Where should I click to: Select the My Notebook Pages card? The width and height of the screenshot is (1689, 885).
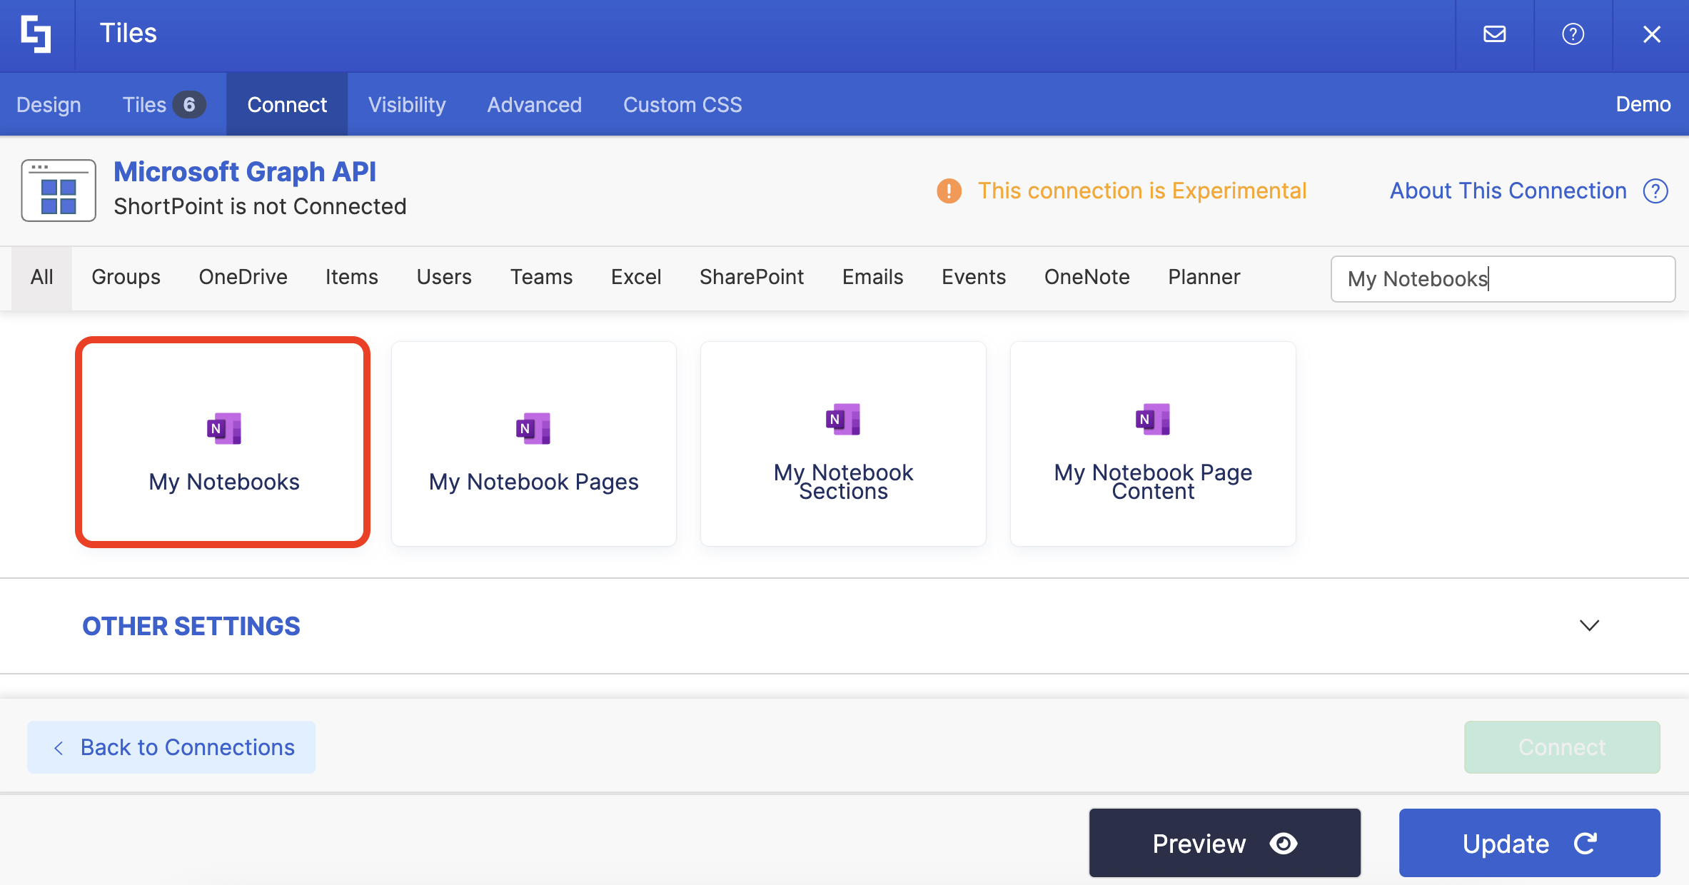pyautogui.click(x=533, y=444)
